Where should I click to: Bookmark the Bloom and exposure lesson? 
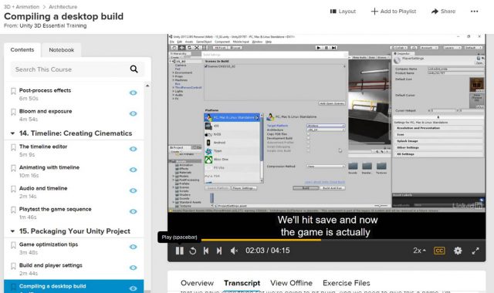coord(13,112)
